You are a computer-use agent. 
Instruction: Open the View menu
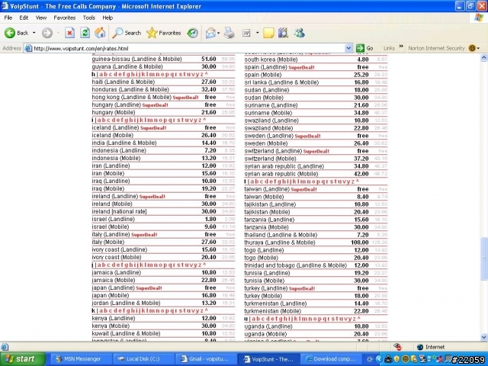point(40,18)
